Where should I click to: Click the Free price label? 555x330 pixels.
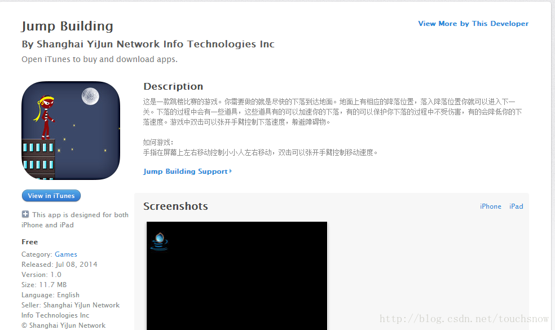click(30, 242)
